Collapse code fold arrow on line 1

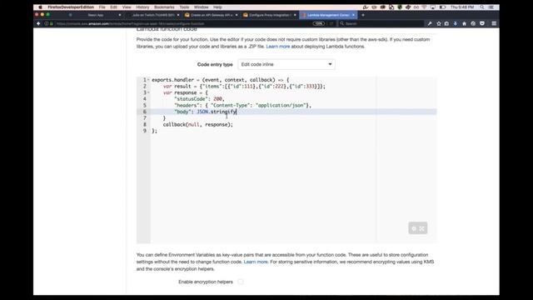click(x=148, y=80)
